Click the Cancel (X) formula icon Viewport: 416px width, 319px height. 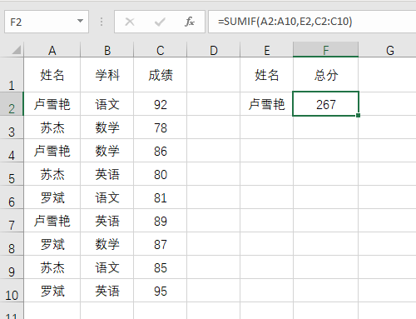pos(130,22)
